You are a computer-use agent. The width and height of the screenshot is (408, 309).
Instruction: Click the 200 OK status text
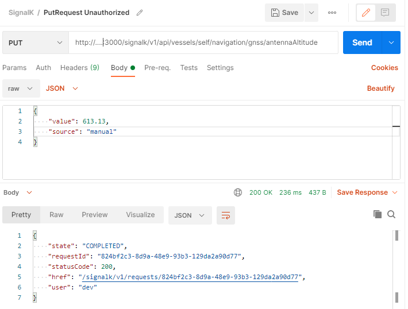(261, 192)
